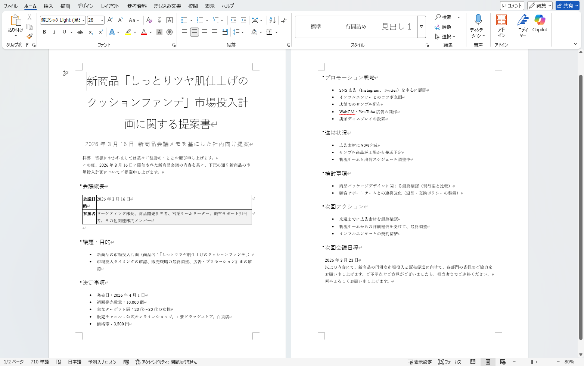This screenshot has width=584, height=366.
Task: Open the Editor proofing tool
Action: [523, 26]
